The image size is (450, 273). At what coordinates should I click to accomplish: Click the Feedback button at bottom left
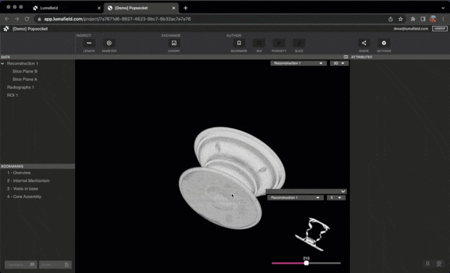[21, 265]
